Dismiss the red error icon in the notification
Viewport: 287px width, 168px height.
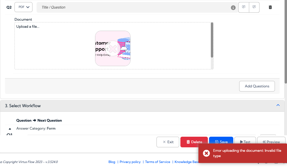tap(206, 153)
